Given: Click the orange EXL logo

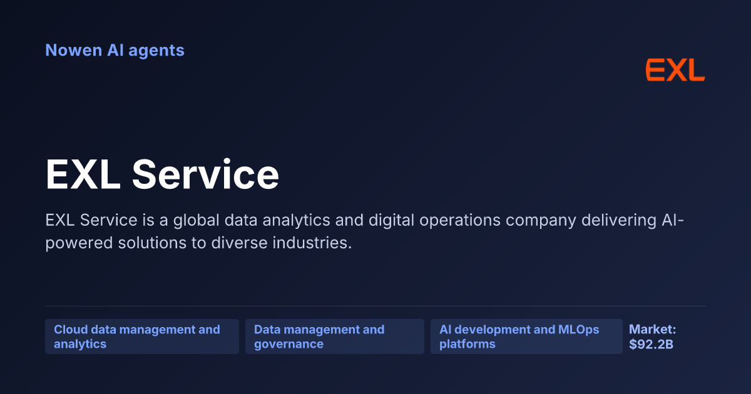Looking at the screenshot, I should 675,70.
